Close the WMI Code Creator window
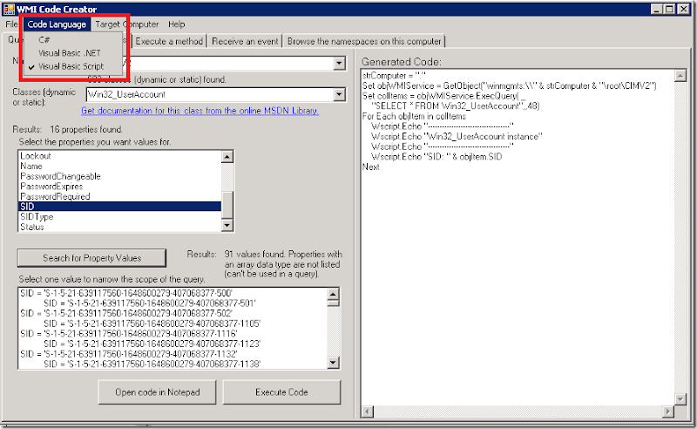The image size is (697, 429). click(684, 9)
